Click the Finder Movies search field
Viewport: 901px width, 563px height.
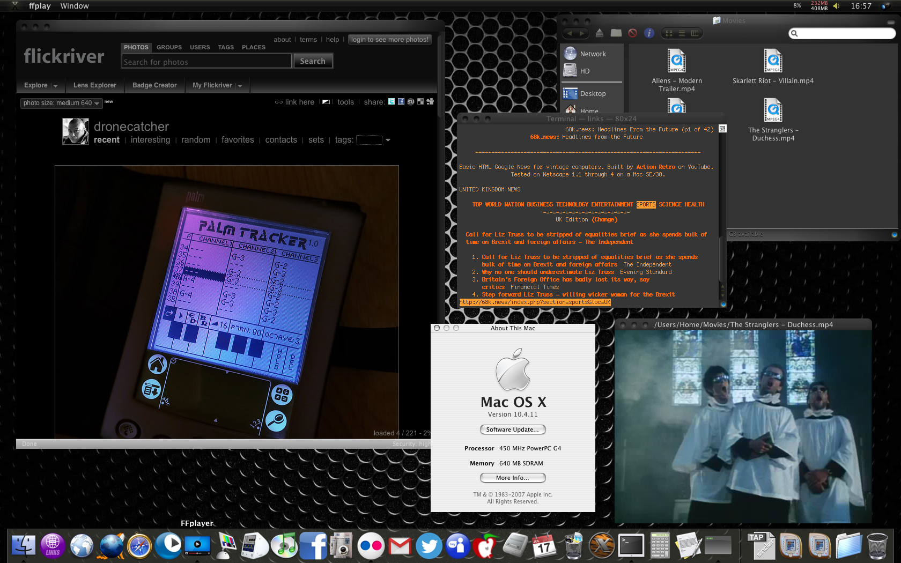842,33
